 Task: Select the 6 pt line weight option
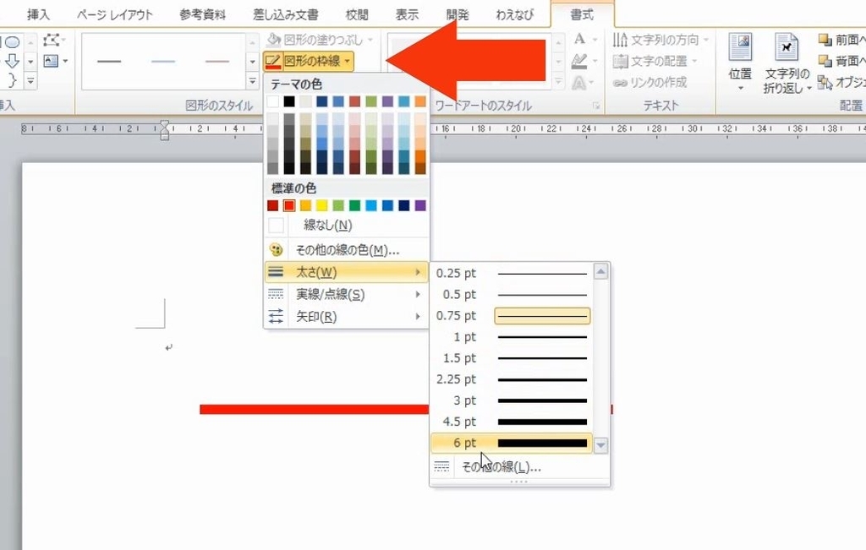pyautogui.click(x=511, y=442)
